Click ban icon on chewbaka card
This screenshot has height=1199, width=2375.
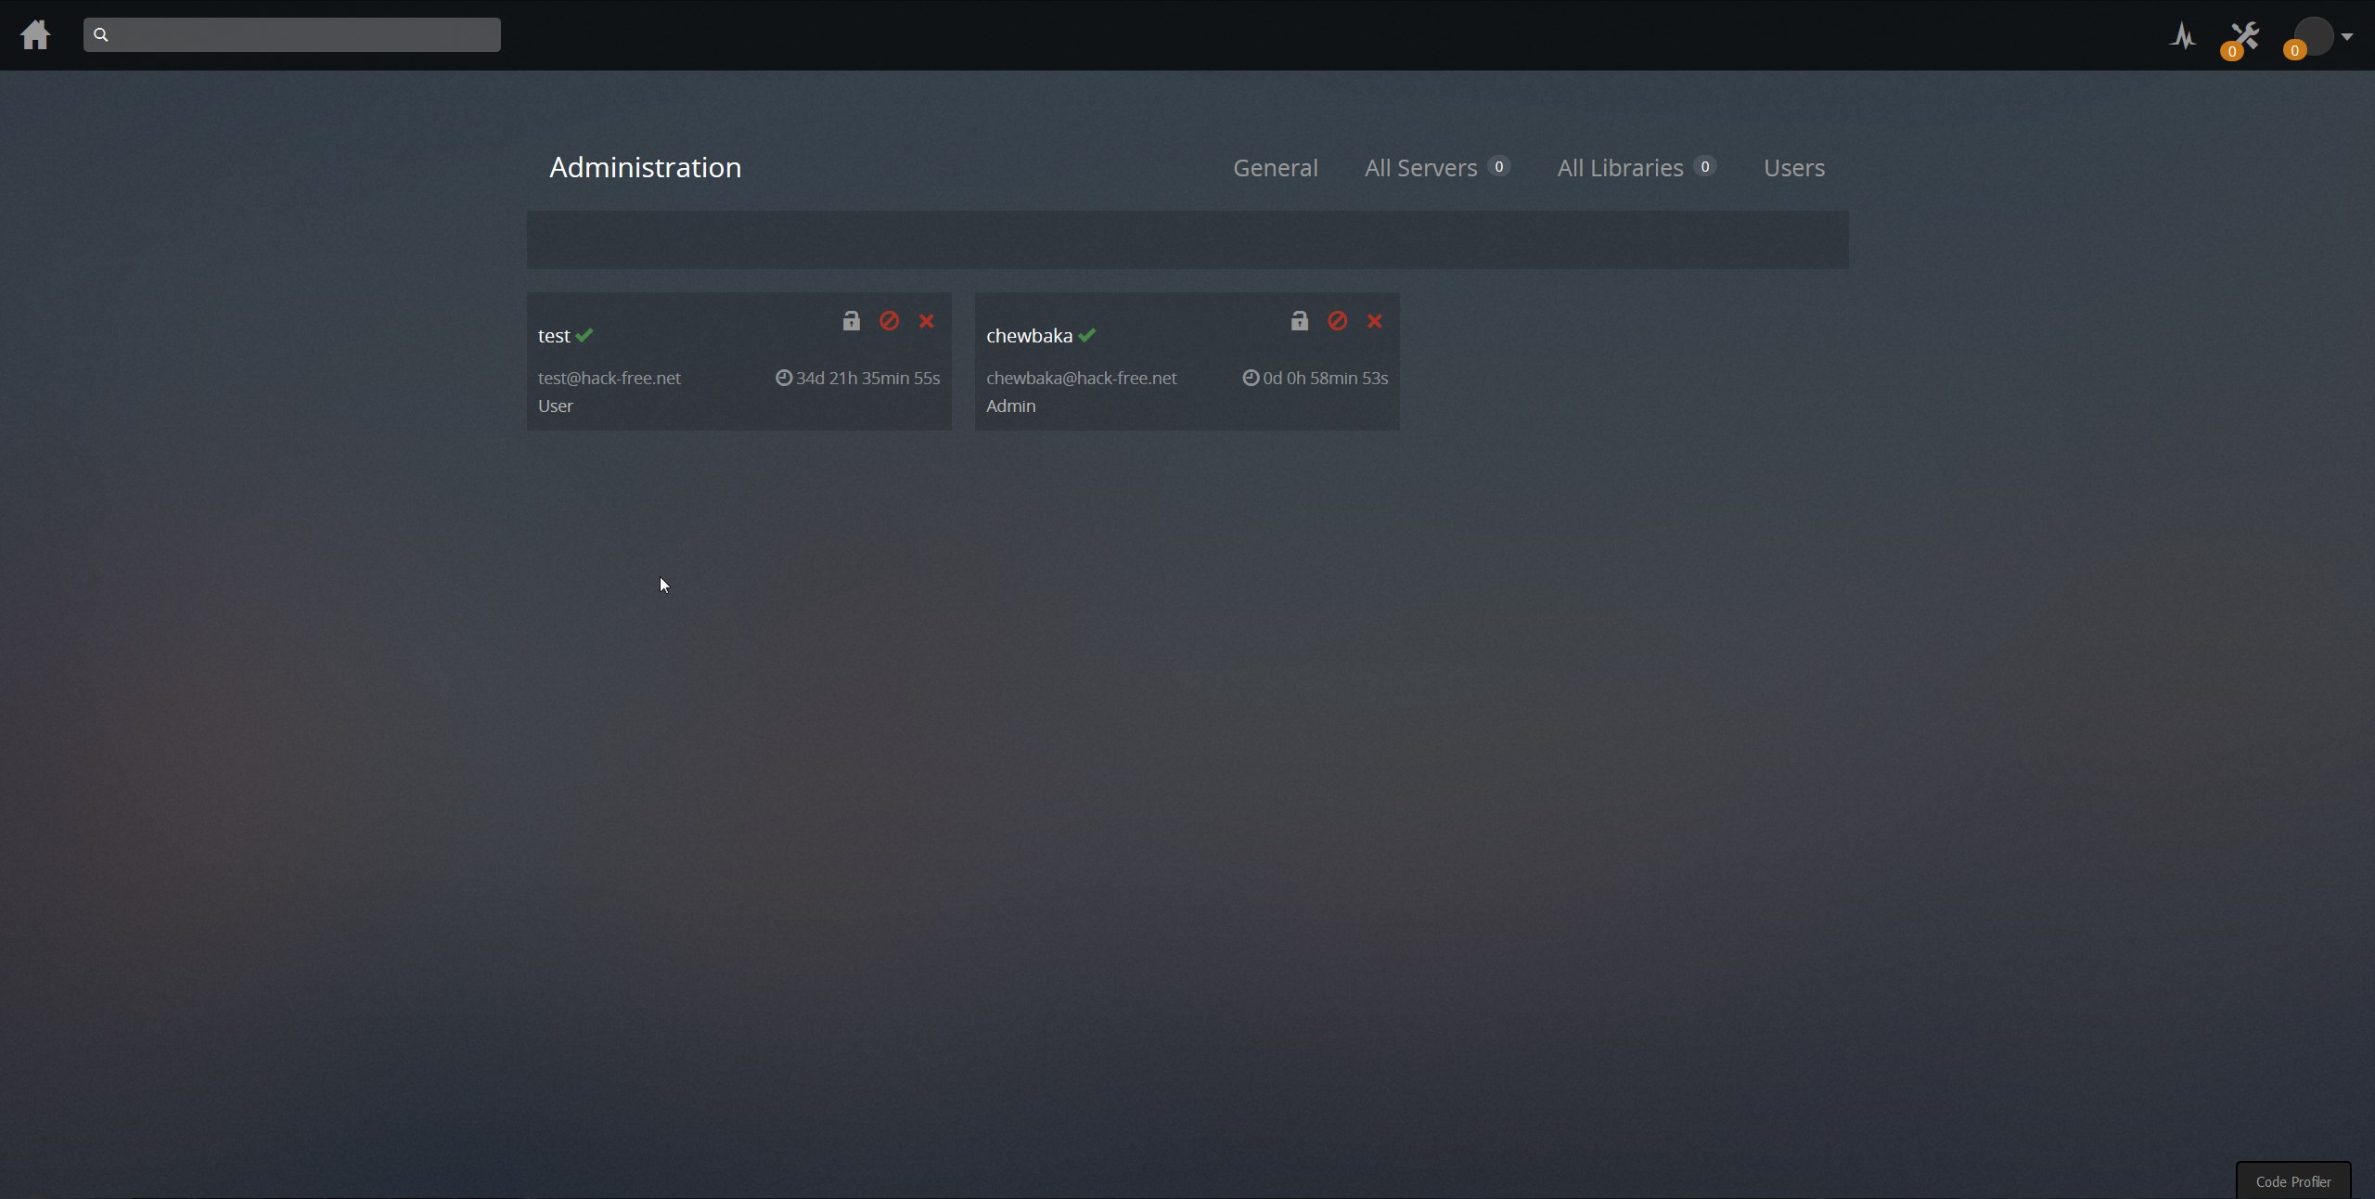click(x=1337, y=321)
